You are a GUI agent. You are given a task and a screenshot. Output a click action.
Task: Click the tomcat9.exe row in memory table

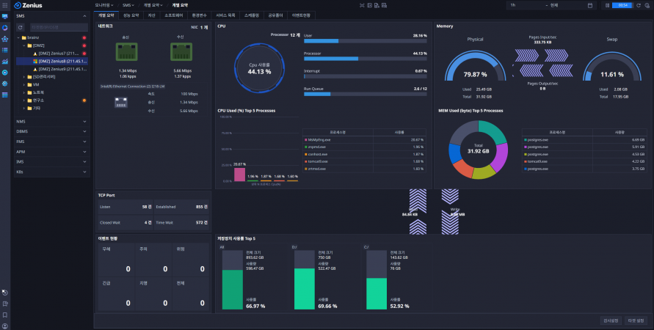point(584,161)
